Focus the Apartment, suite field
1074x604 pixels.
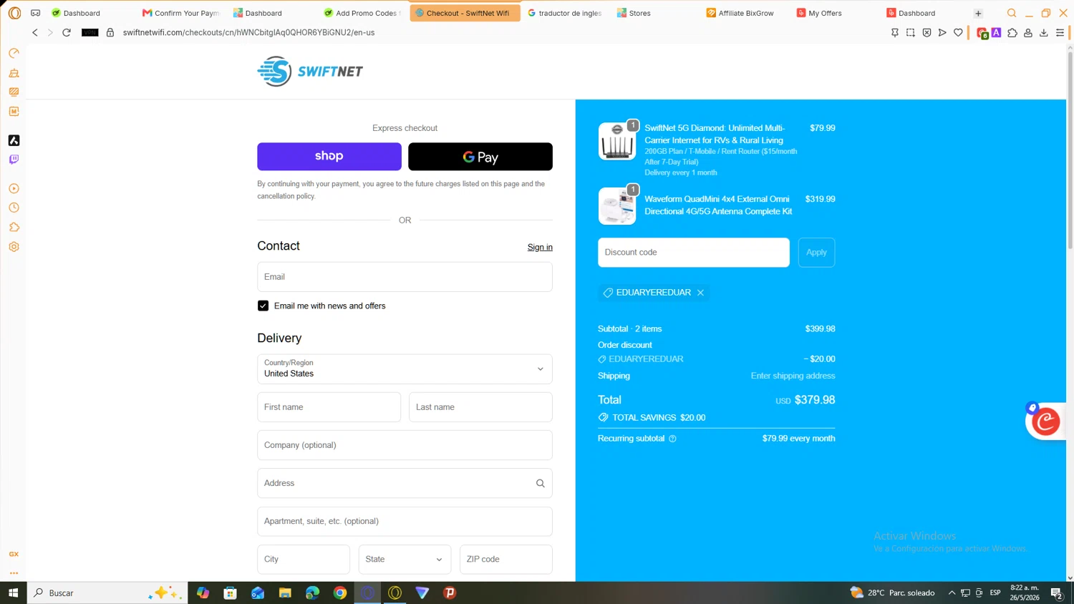click(405, 521)
